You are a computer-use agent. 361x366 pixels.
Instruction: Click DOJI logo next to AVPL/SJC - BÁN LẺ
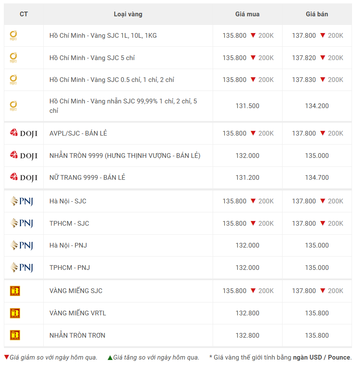tap(24, 133)
